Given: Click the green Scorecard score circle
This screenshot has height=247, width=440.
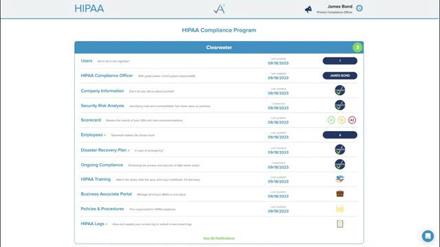Looking at the screenshot, I should pyautogui.click(x=331, y=120).
